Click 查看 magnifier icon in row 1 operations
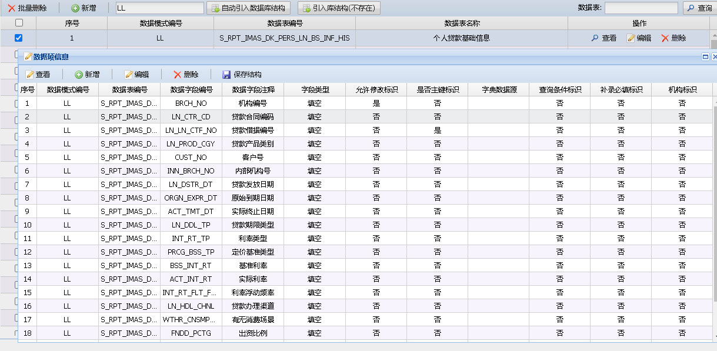 (595, 38)
